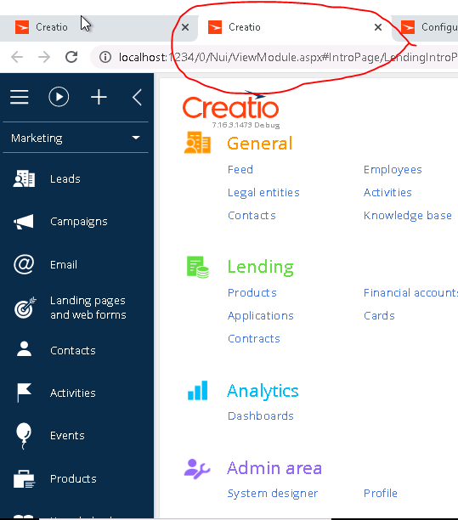Reload the page with the refresh button

71,57
